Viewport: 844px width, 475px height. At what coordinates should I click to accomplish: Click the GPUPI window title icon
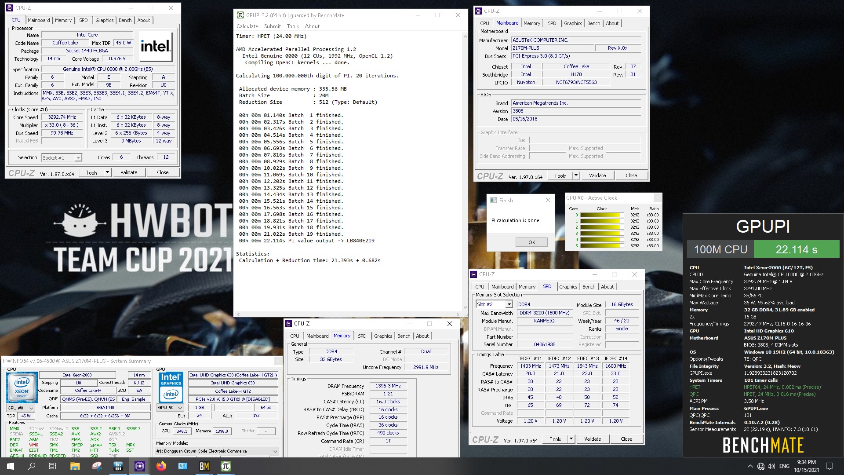(x=240, y=15)
